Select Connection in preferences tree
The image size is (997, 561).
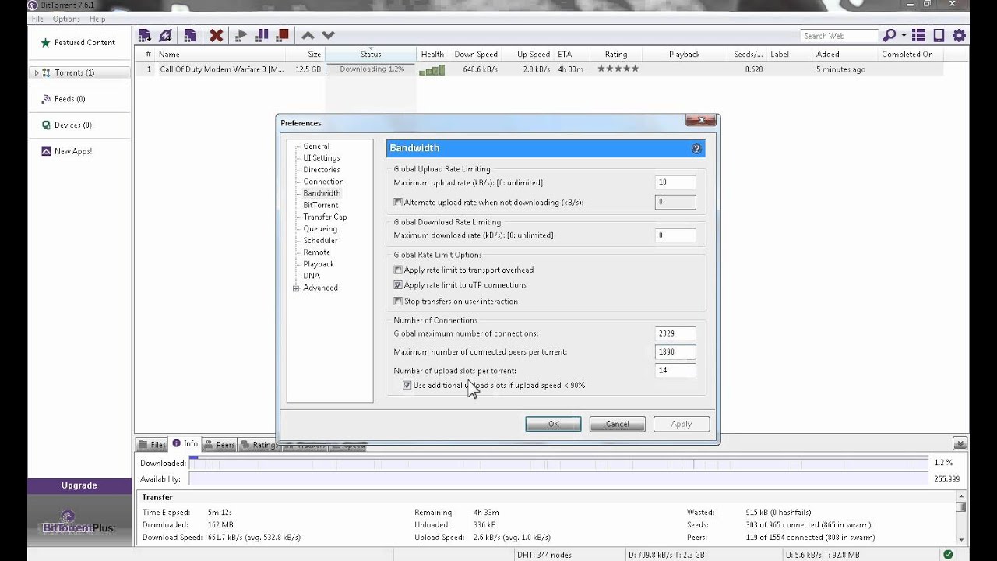pos(323,182)
